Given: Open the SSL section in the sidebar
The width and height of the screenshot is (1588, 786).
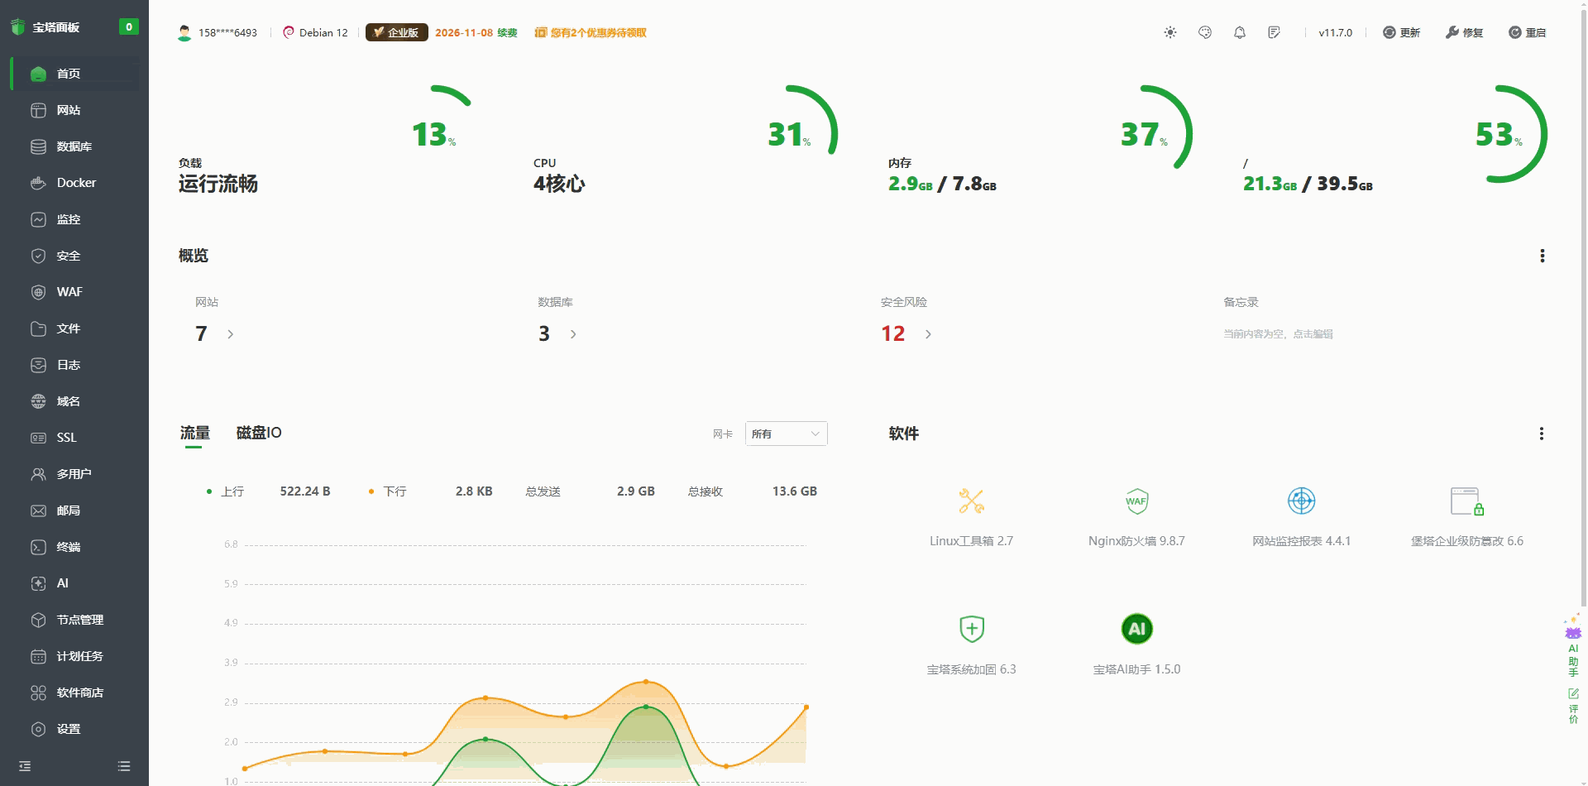Looking at the screenshot, I should click(65, 437).
